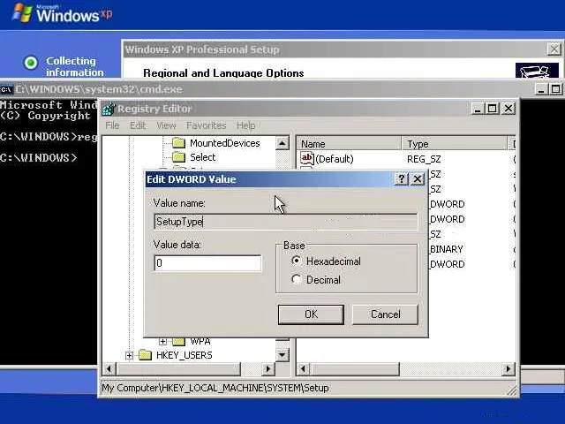This screenshot has height=424, width=565.
Task: Click the WPA folder icon
Action: (178, 341)
